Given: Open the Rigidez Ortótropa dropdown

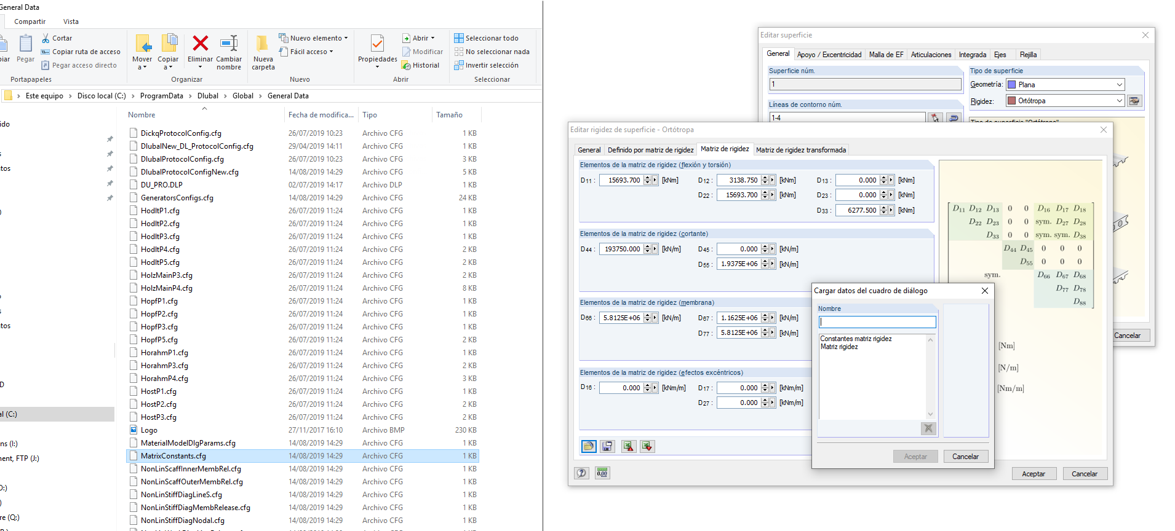Looking at the screenshot, I should coord(1119,101).
